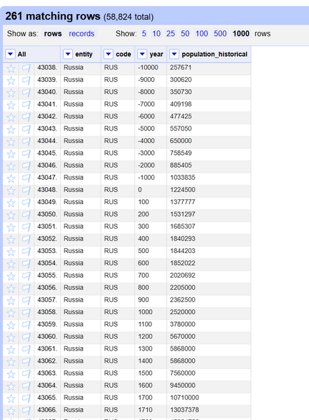
Task: Open the code column dropdown menu
Action: tap(109, 54)
